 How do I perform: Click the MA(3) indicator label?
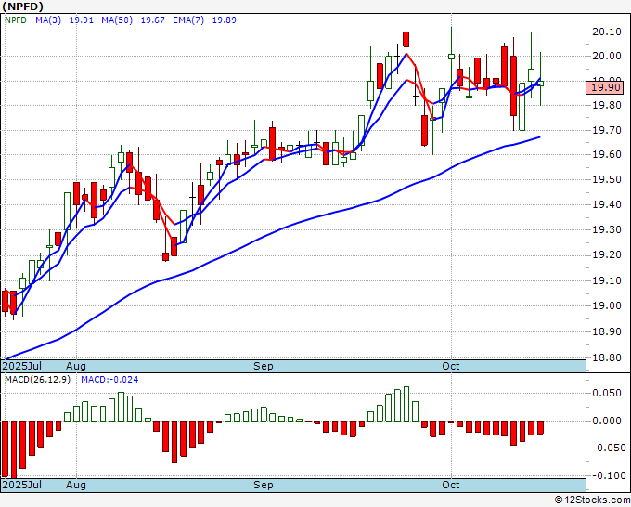click(x=48, y=20)
